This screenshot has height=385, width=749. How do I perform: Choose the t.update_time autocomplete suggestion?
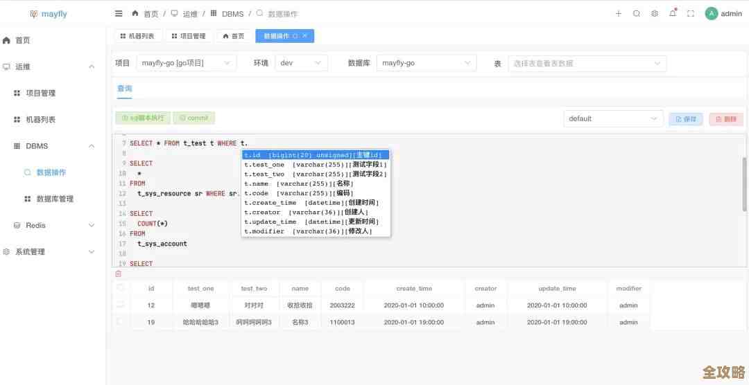tap(316, 222)
